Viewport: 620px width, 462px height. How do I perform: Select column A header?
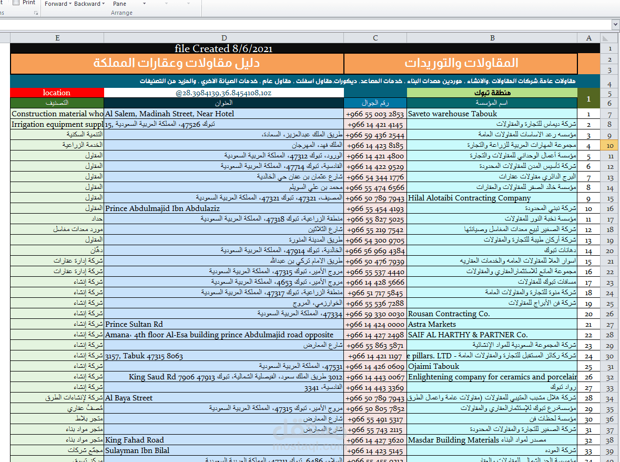point(589,38)
